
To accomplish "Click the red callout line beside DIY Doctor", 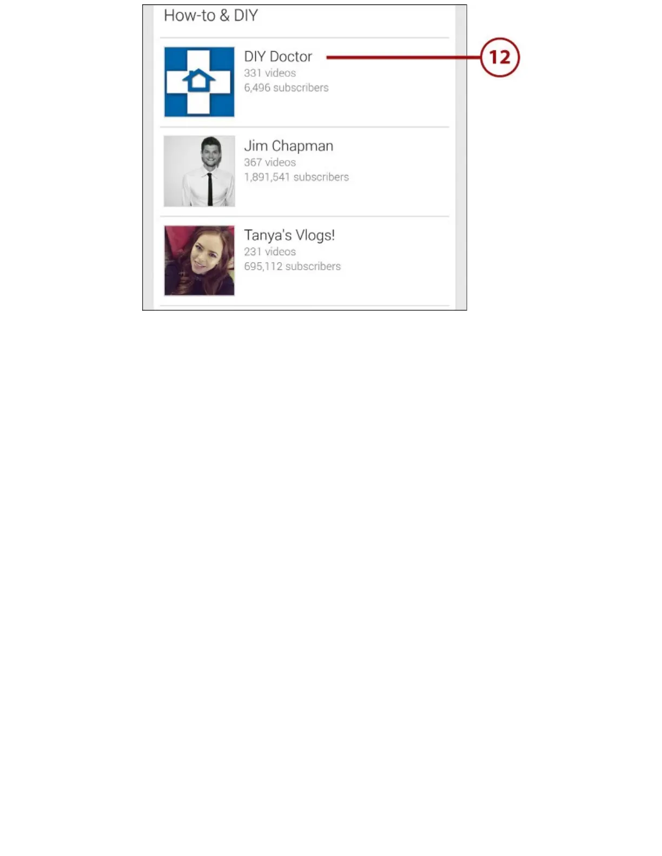I will 403,57.
